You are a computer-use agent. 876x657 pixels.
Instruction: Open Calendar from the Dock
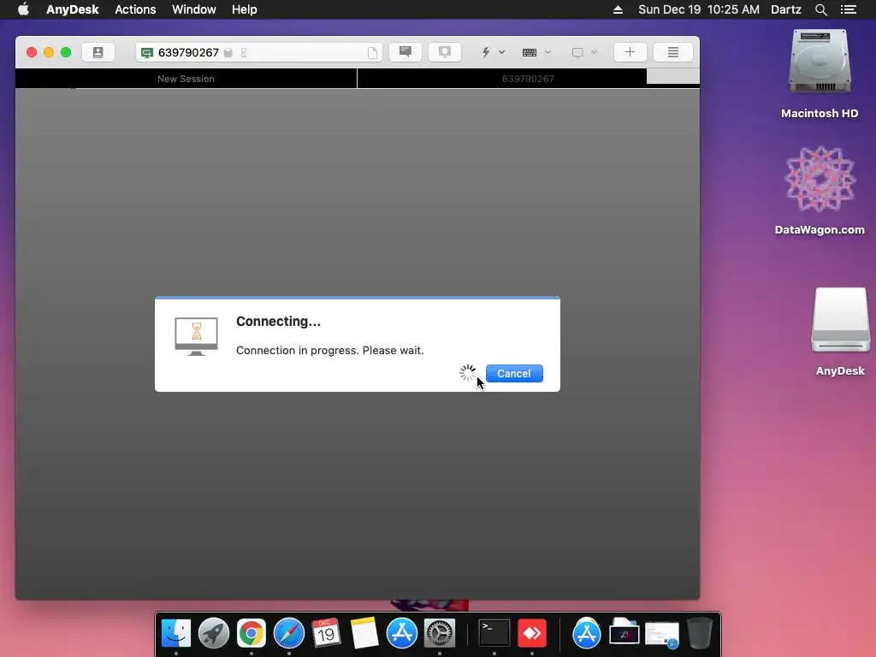[x=326, y=634]
